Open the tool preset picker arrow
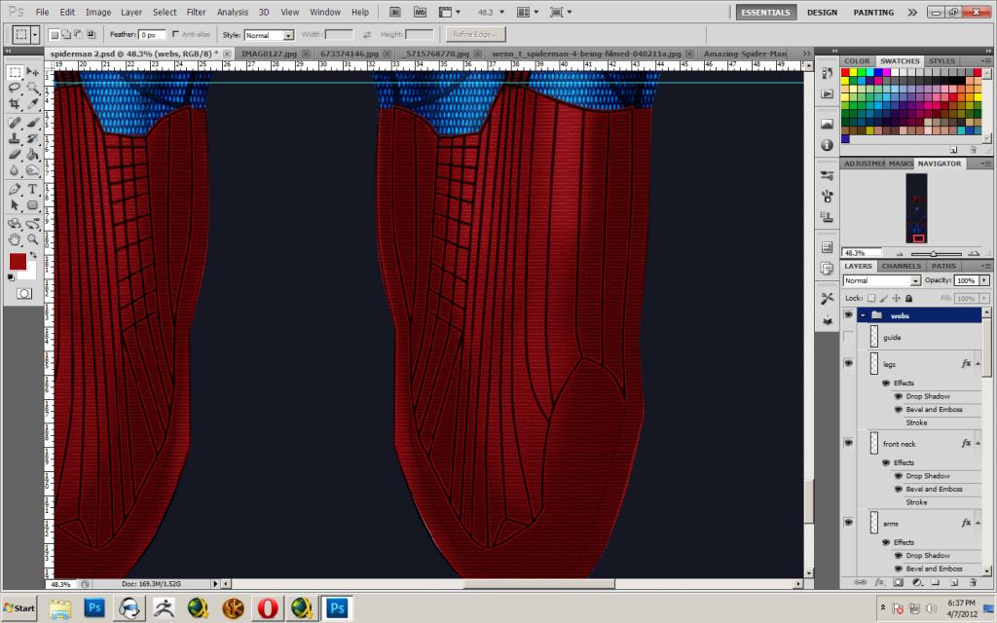This screenshot has height=623, width=997. click(35, 34)
